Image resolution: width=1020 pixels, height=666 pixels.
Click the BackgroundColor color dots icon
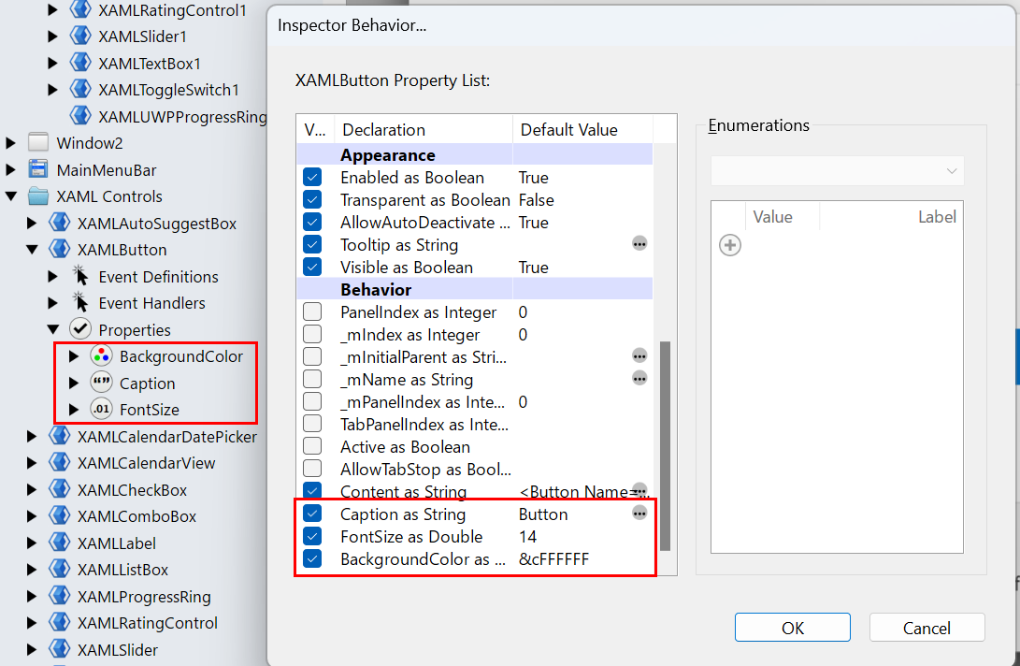click(x=103, y=356)
